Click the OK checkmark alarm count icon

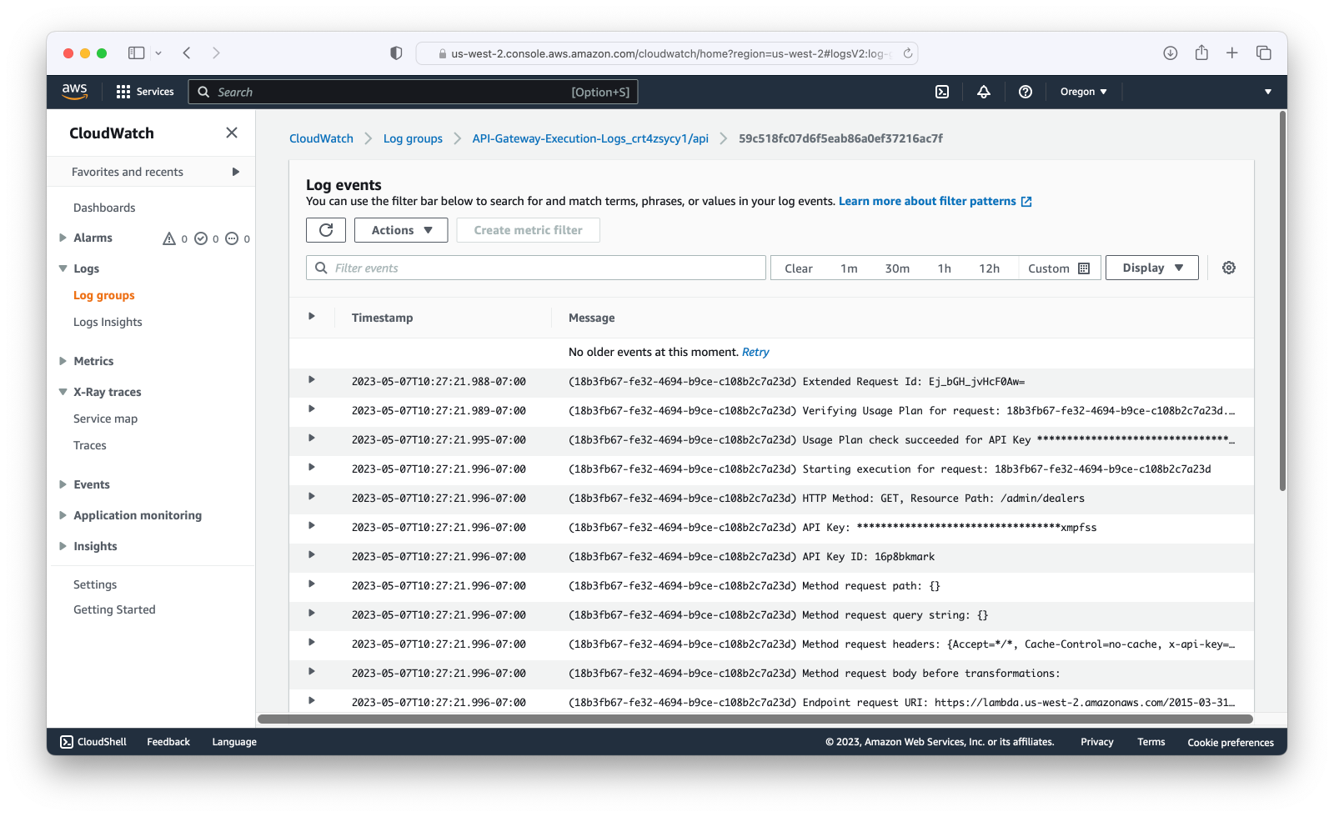201,238
